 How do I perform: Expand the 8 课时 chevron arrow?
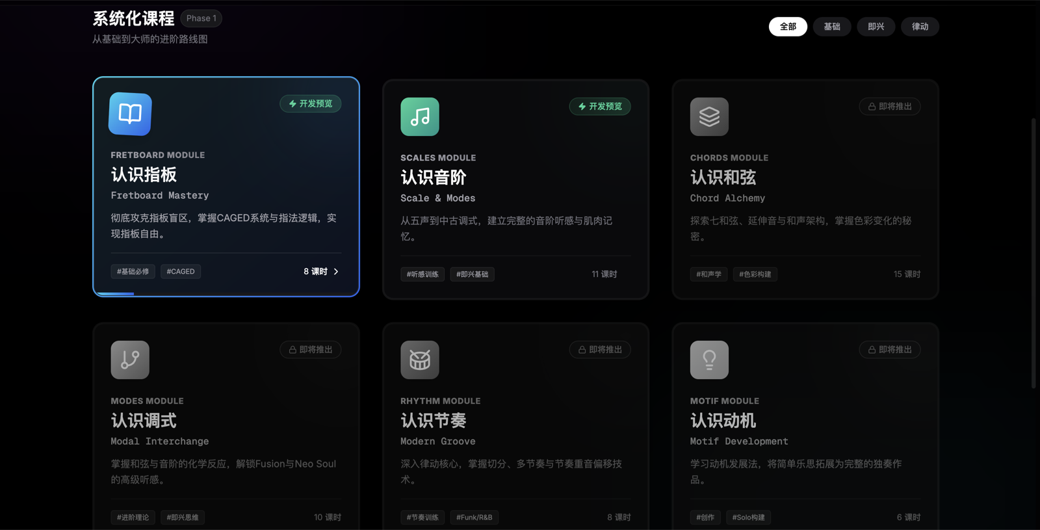[x=336, y=272]
